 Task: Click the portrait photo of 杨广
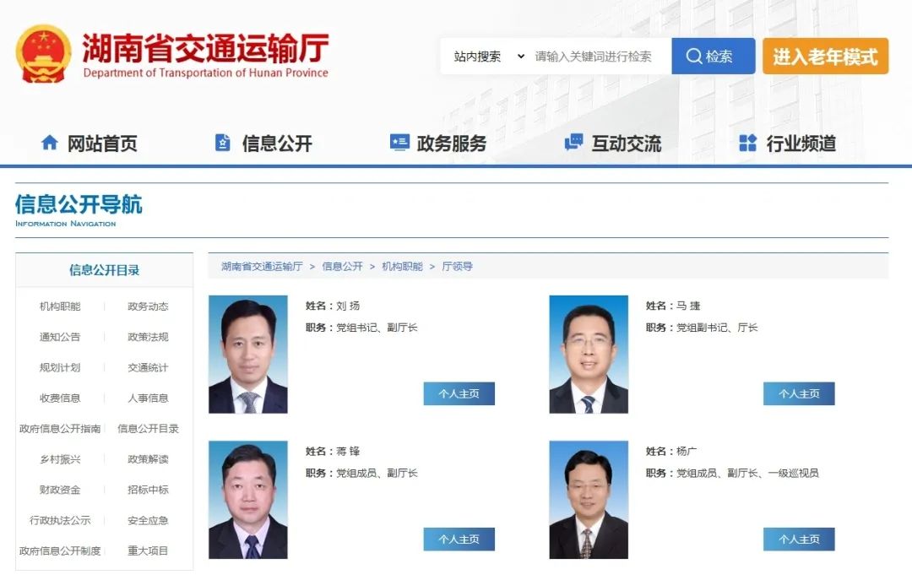coord(589,499)
